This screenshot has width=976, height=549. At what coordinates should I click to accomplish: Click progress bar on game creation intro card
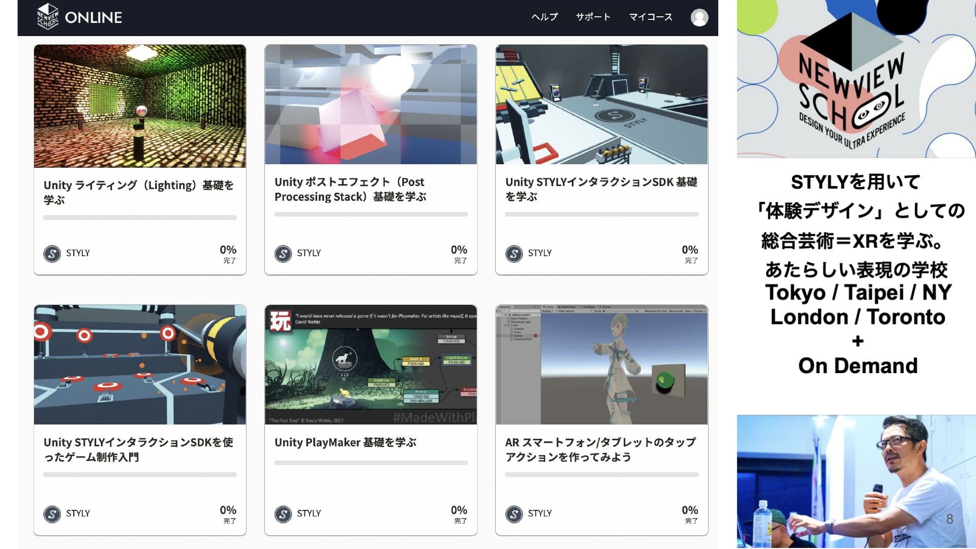[140, 475]
